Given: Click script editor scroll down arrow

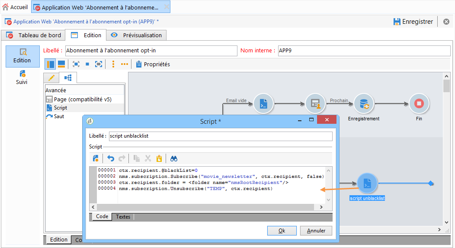Looking at the screenshot, I should tap(328, 200).
